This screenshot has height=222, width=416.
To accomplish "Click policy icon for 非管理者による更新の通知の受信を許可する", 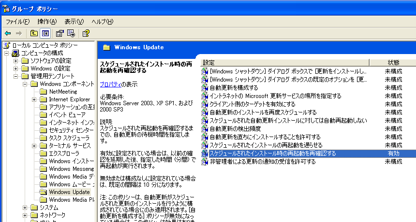I will 205,161.
